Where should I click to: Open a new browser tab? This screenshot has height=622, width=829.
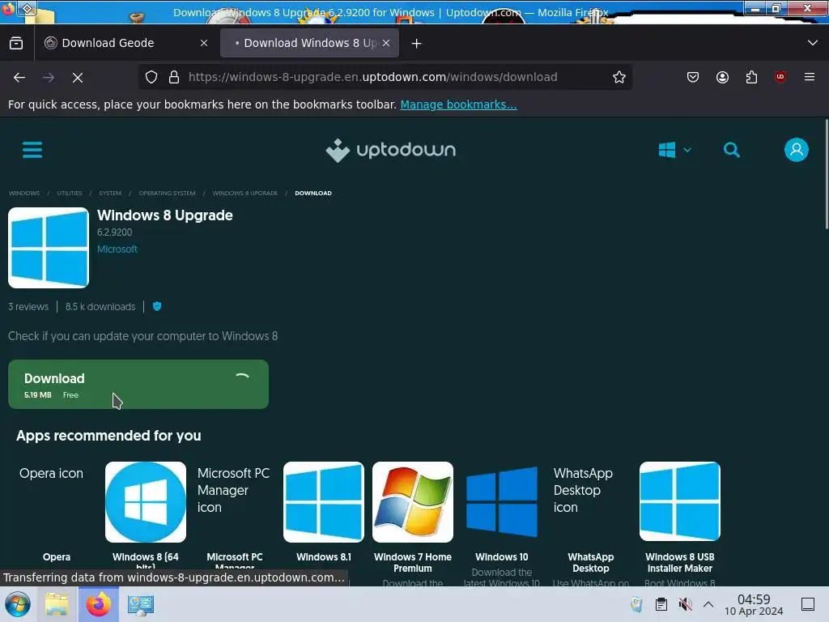417,44
